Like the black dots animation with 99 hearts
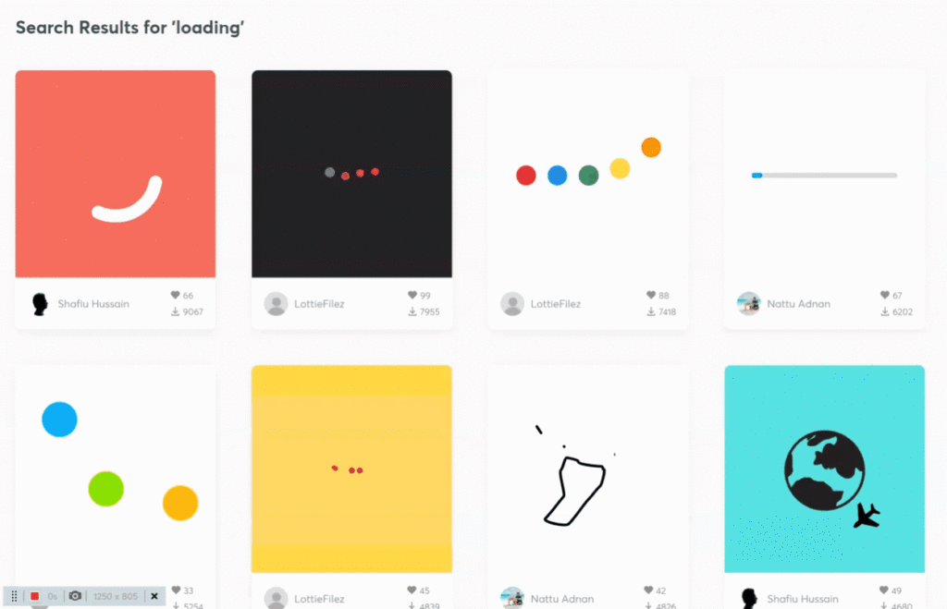Screen dimensions: 947x609 click(x=412, y=295)
